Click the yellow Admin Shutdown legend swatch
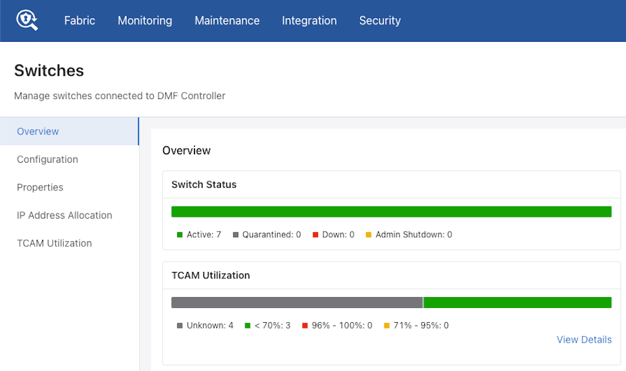This screenshot has width=626, height=371. pyautogui.click(x=368, y=235)
